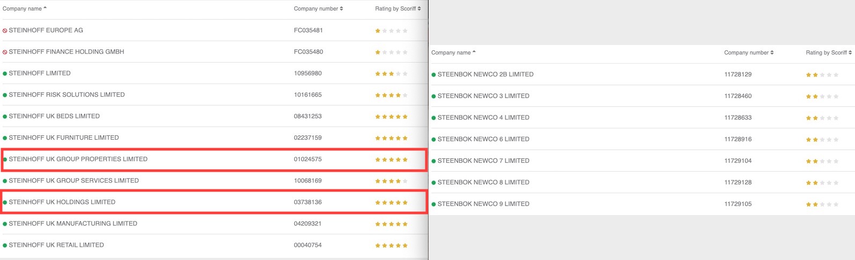Click star rating for STEINHOFF UK HOLDINGS LIMITED
The width and height of the screenshot is (855, 260).
391,202
